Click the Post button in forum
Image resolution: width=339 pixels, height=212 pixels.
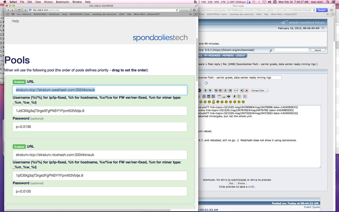(x=231, y=183)
